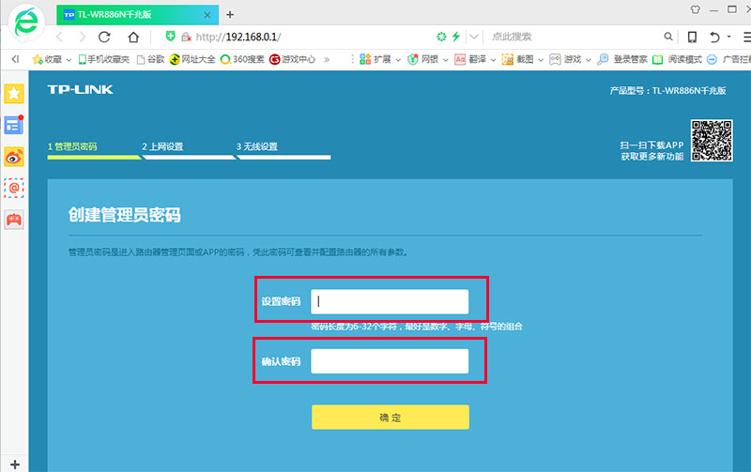The width and height of the screenshot is (751, 472).
Task: Open the game controller sidebar icon
Action: (14, 220)
